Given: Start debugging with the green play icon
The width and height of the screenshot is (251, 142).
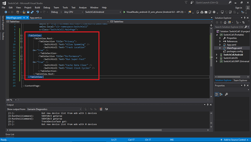Looking at the screenshot, I should click(124, 12).
